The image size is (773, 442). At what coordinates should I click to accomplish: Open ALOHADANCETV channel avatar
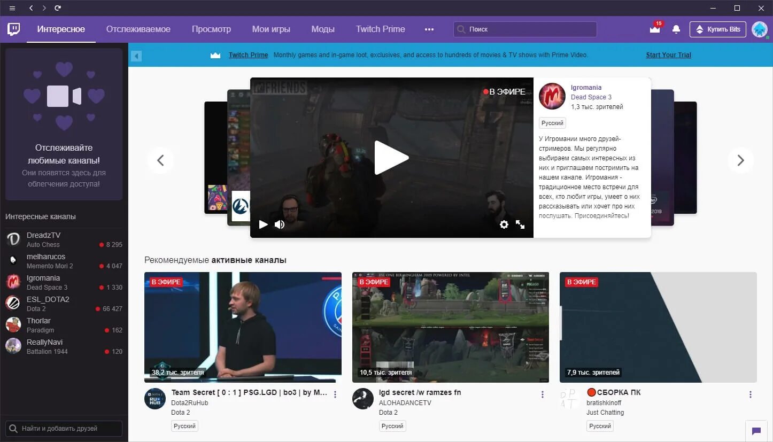(363, 399)
